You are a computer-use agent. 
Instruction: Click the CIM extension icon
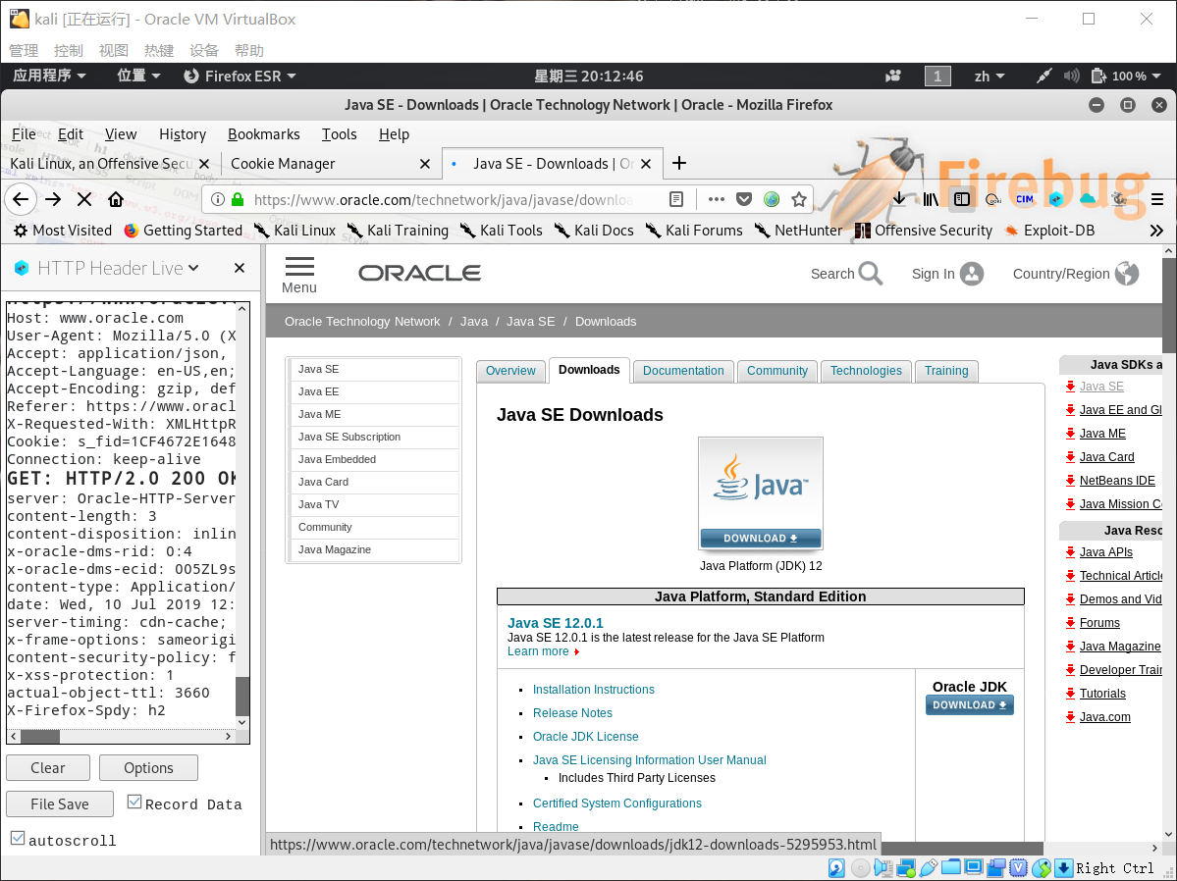coord(1025,199)
